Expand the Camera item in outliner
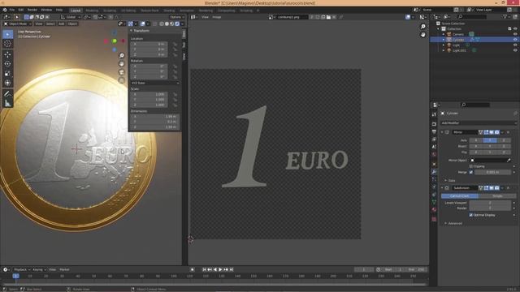Screen dimensions: 520x292 pyautogui.click(x=444, y=34)
